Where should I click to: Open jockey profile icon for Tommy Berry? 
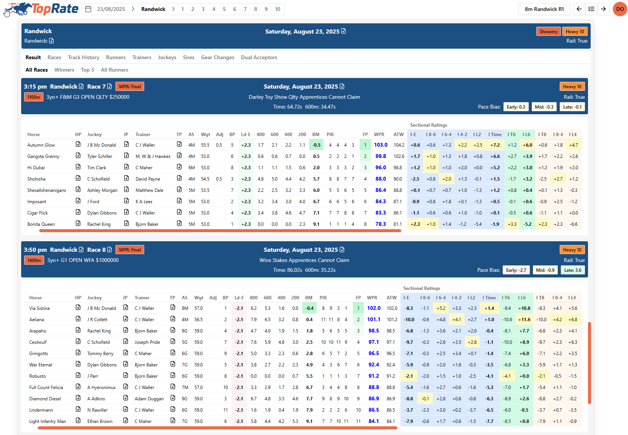126,353
